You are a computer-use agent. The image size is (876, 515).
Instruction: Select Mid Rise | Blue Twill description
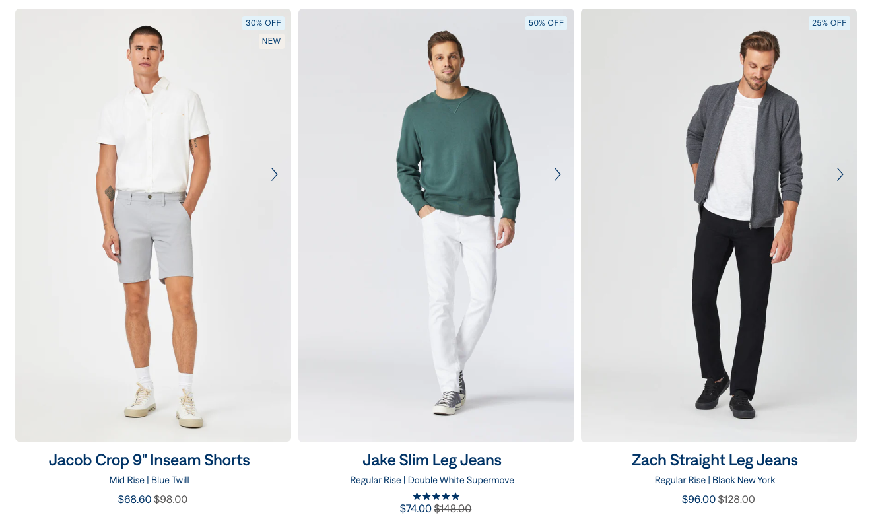[x=149, y=480]
